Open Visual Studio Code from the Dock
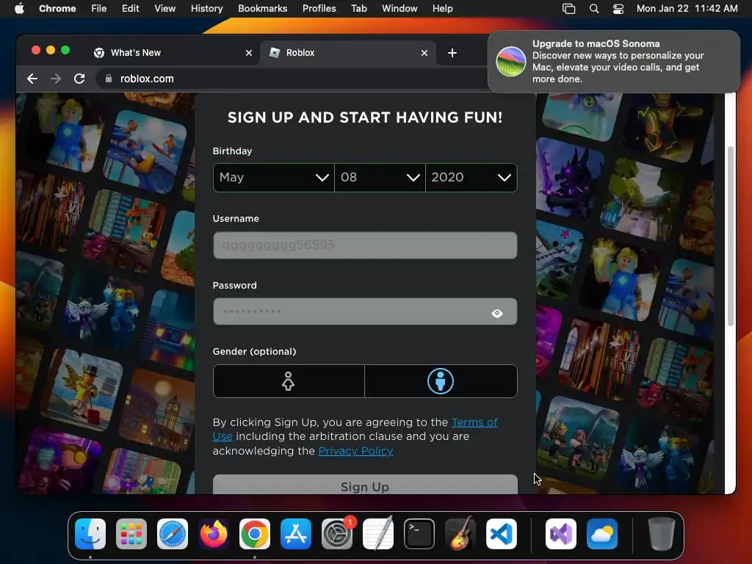The image size is (752, 564). (502, 534)
